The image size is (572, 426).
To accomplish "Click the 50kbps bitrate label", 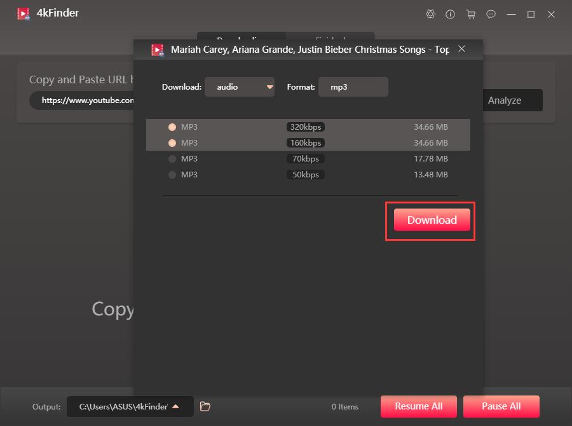I will (x=306, y=174).
